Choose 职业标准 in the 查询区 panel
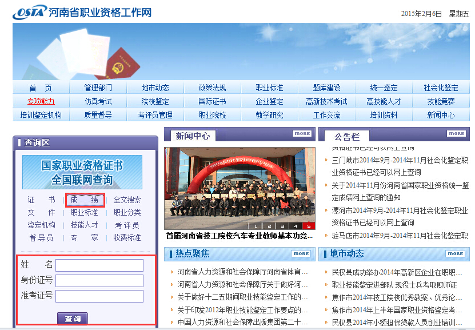 tap(85, 212)
